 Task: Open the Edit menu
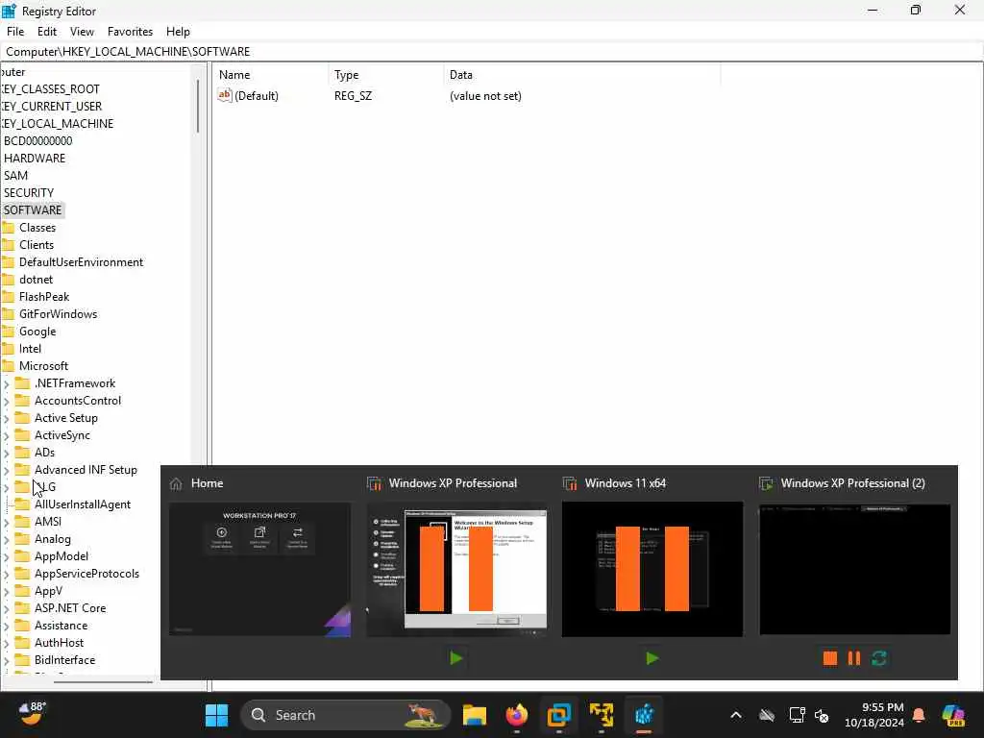tap(47, 32)
